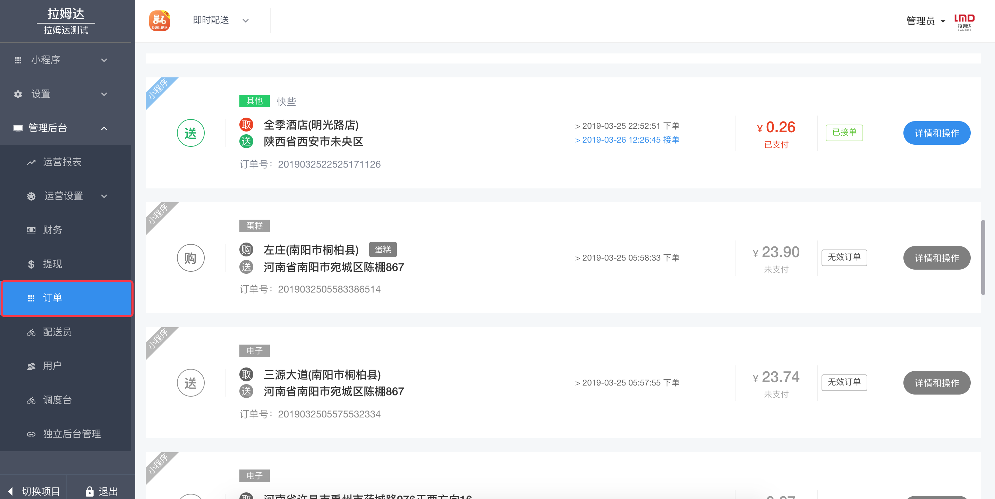
Task: Expand the 运营设置 submenu chevron
Action: (x=104, y=196)
